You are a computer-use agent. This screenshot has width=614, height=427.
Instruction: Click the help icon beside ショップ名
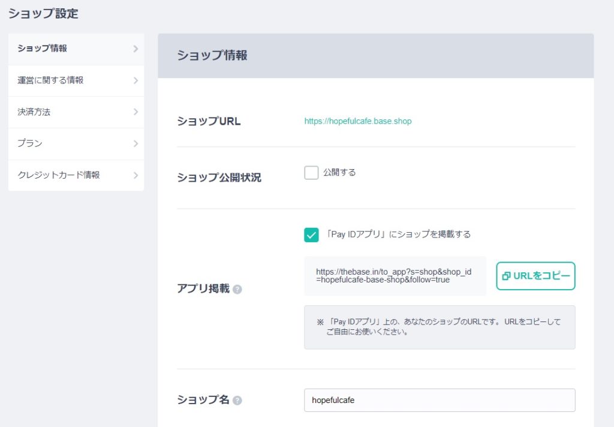237,401
